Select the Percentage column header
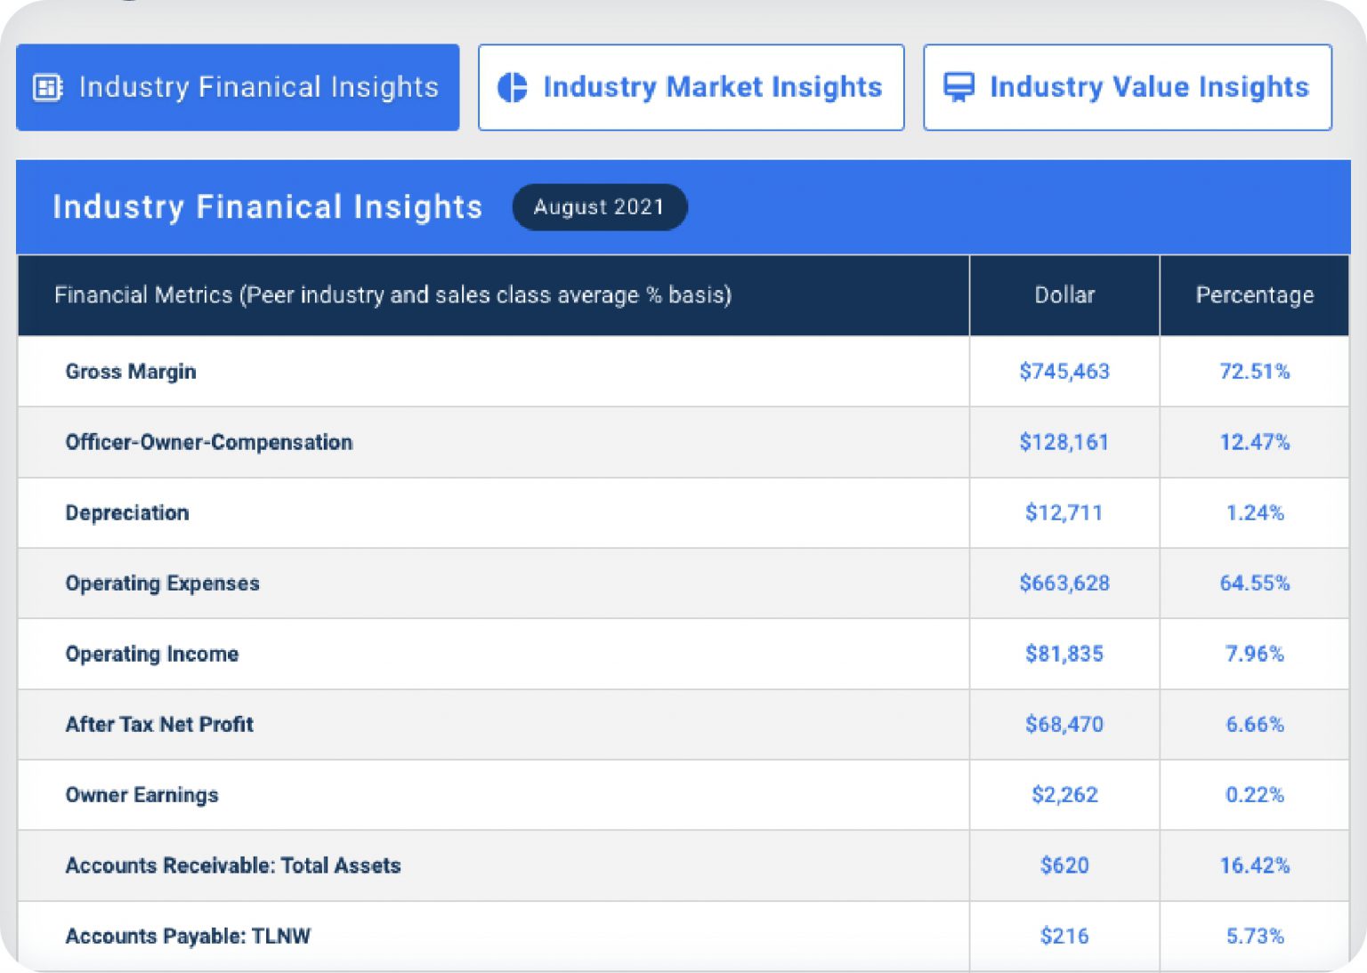This screenshot has height=973, width=1367. click(1254, 294)
